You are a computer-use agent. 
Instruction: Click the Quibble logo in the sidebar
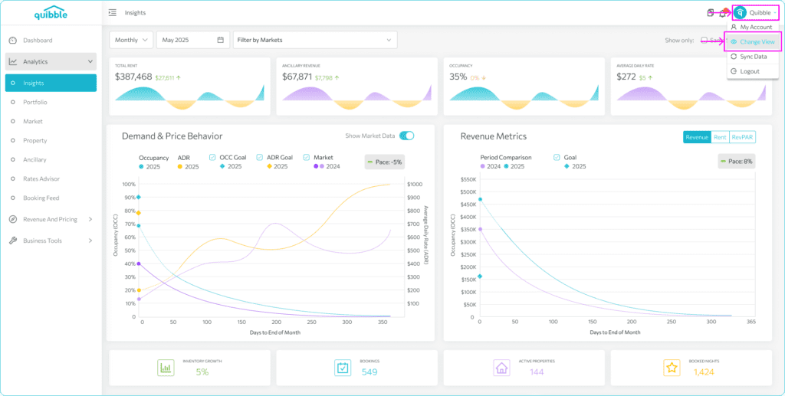coord(51,13)
